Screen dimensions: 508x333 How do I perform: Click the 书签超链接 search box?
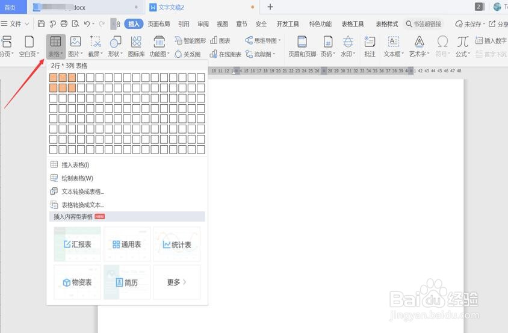[424, 24]
